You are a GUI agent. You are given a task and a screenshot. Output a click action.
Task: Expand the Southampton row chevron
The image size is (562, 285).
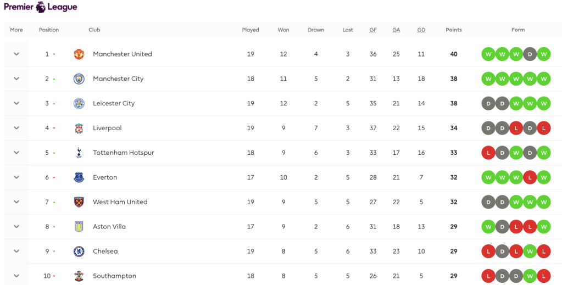pos(16,276)
